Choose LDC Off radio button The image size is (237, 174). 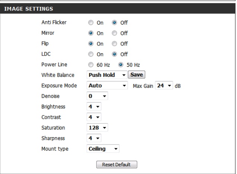(114, 54)
